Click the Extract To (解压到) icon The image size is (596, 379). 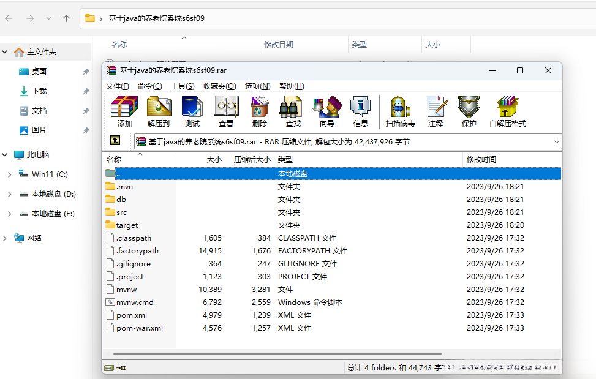click(x=159, y=111)
